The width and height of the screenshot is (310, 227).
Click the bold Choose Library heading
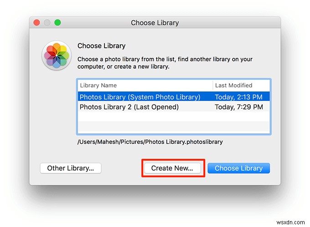pyautogui.click(x=101, y=46)
